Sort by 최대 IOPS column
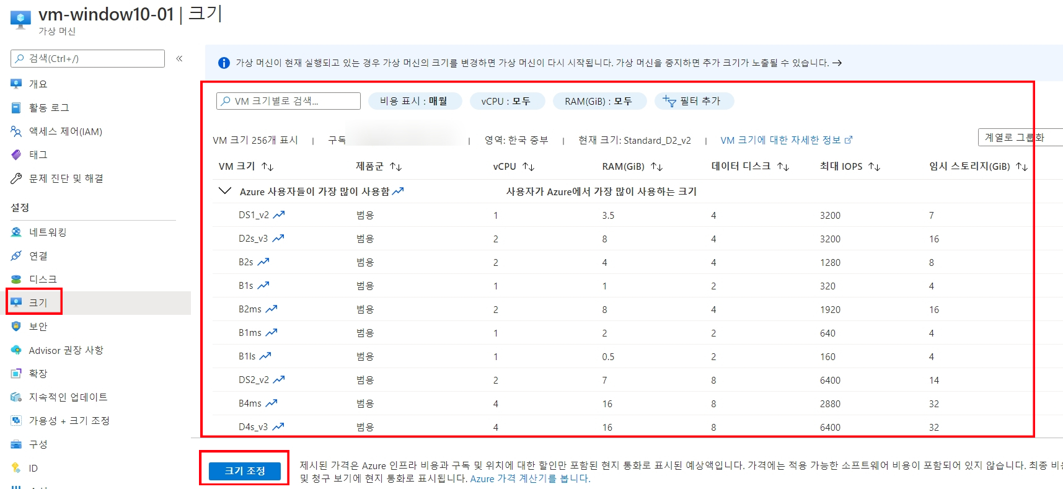The image size is (1063, 489). click(850, 166)
